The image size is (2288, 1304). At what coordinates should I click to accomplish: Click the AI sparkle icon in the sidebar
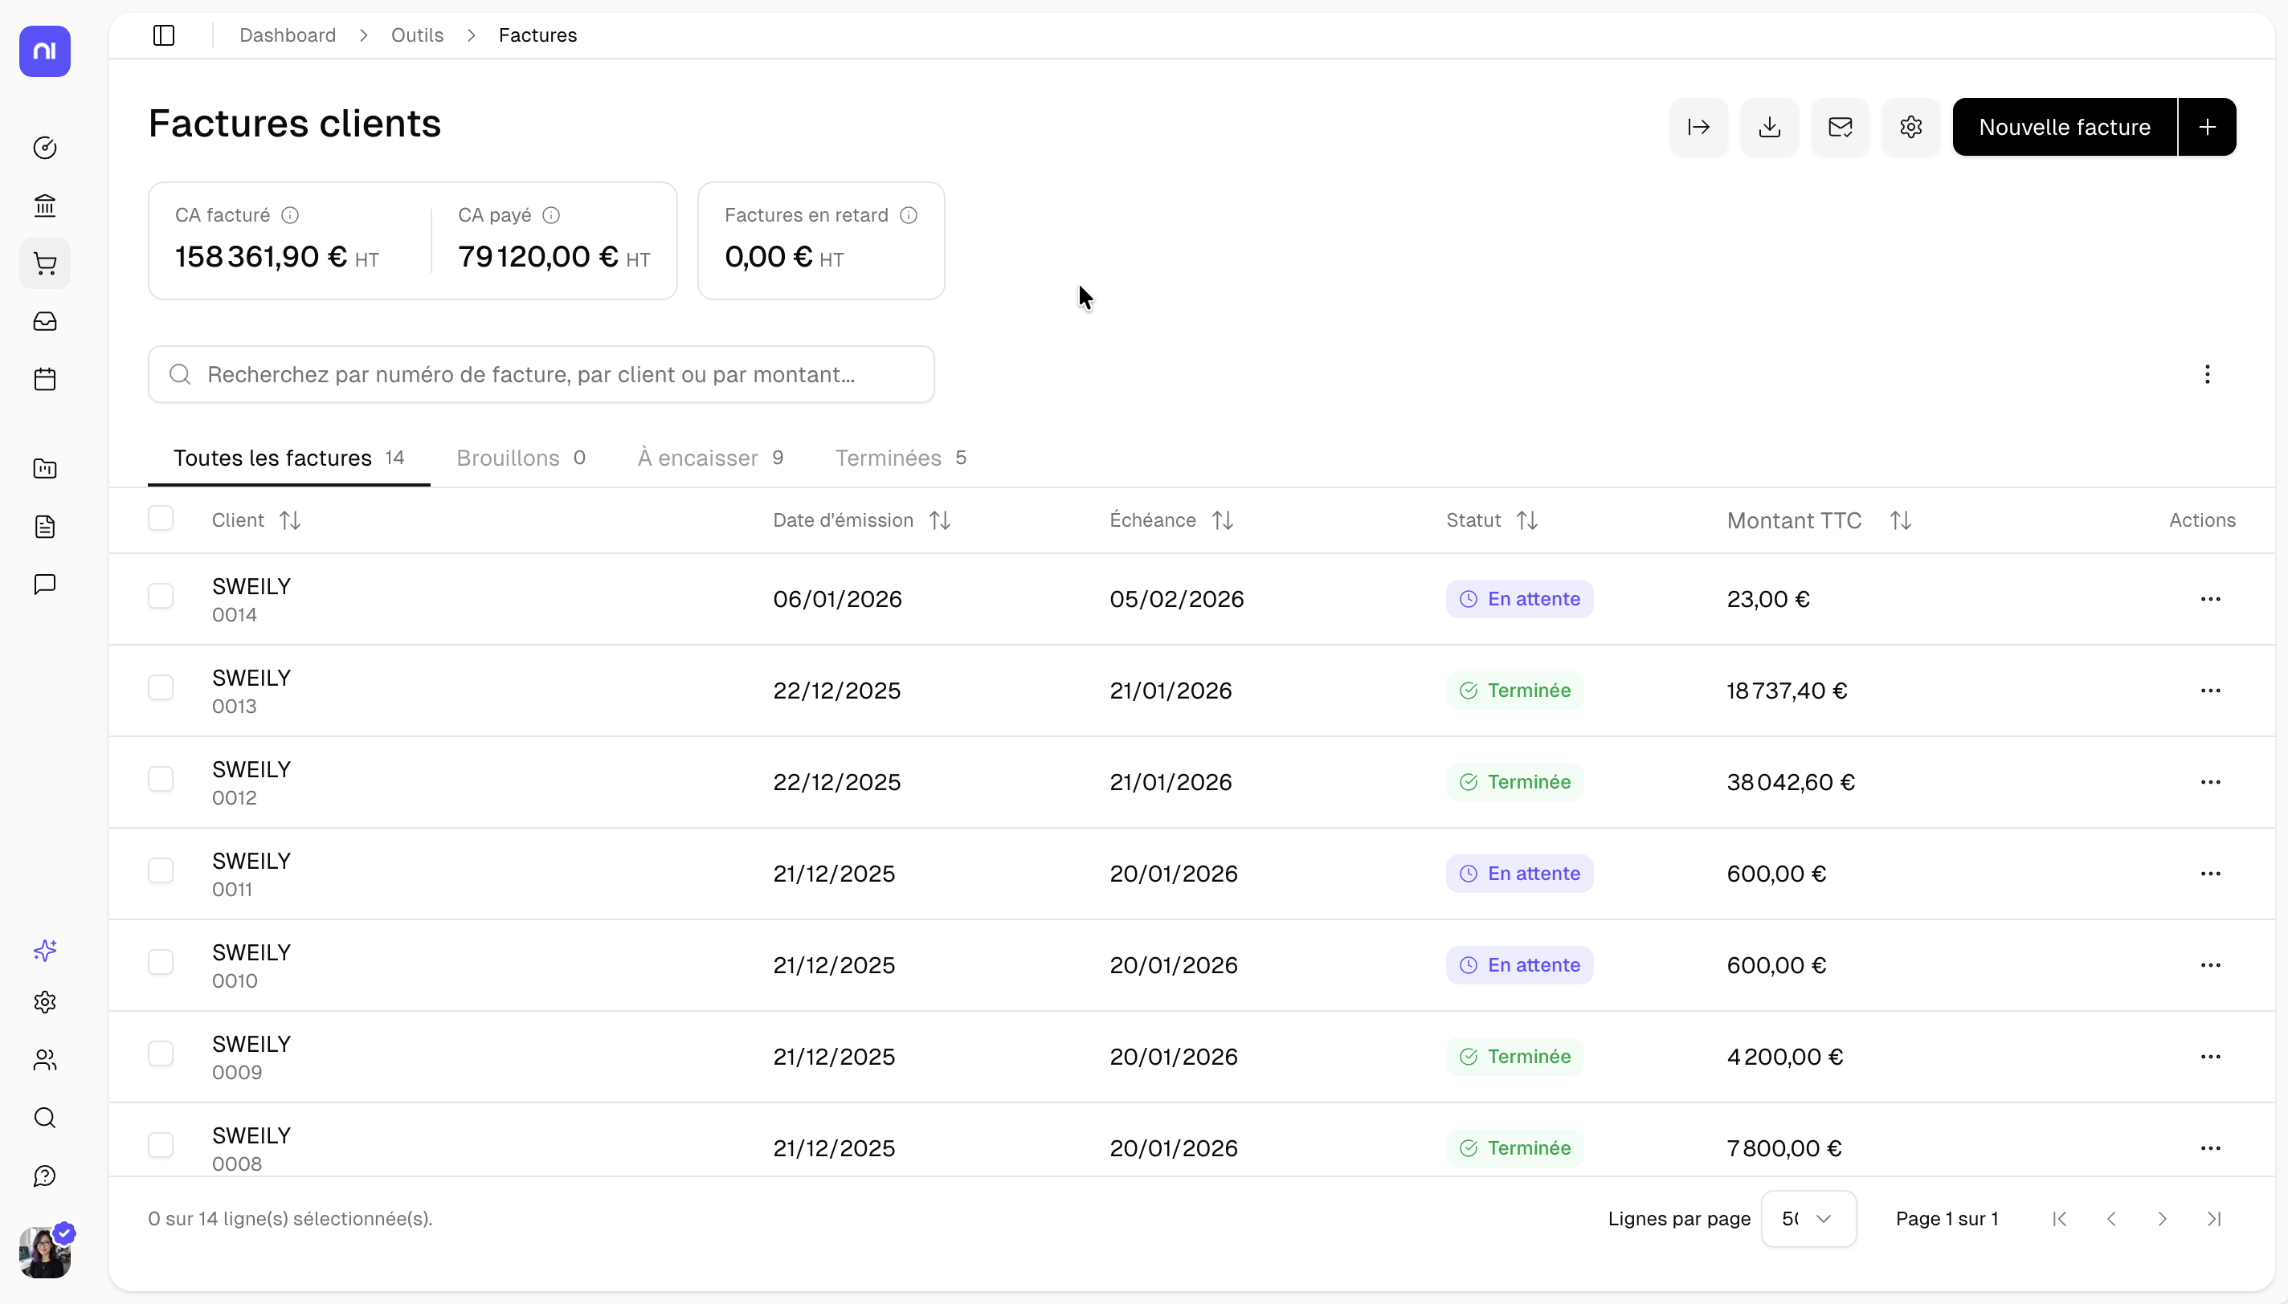(44, 950)
